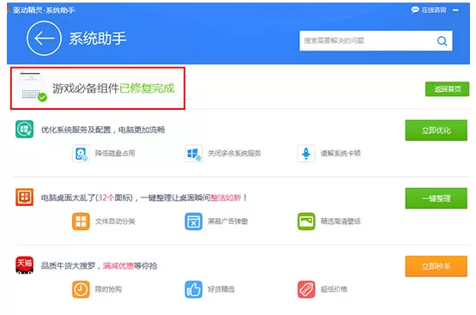
Task: Click the 天猫 red icon
Action: coord(24,264)
